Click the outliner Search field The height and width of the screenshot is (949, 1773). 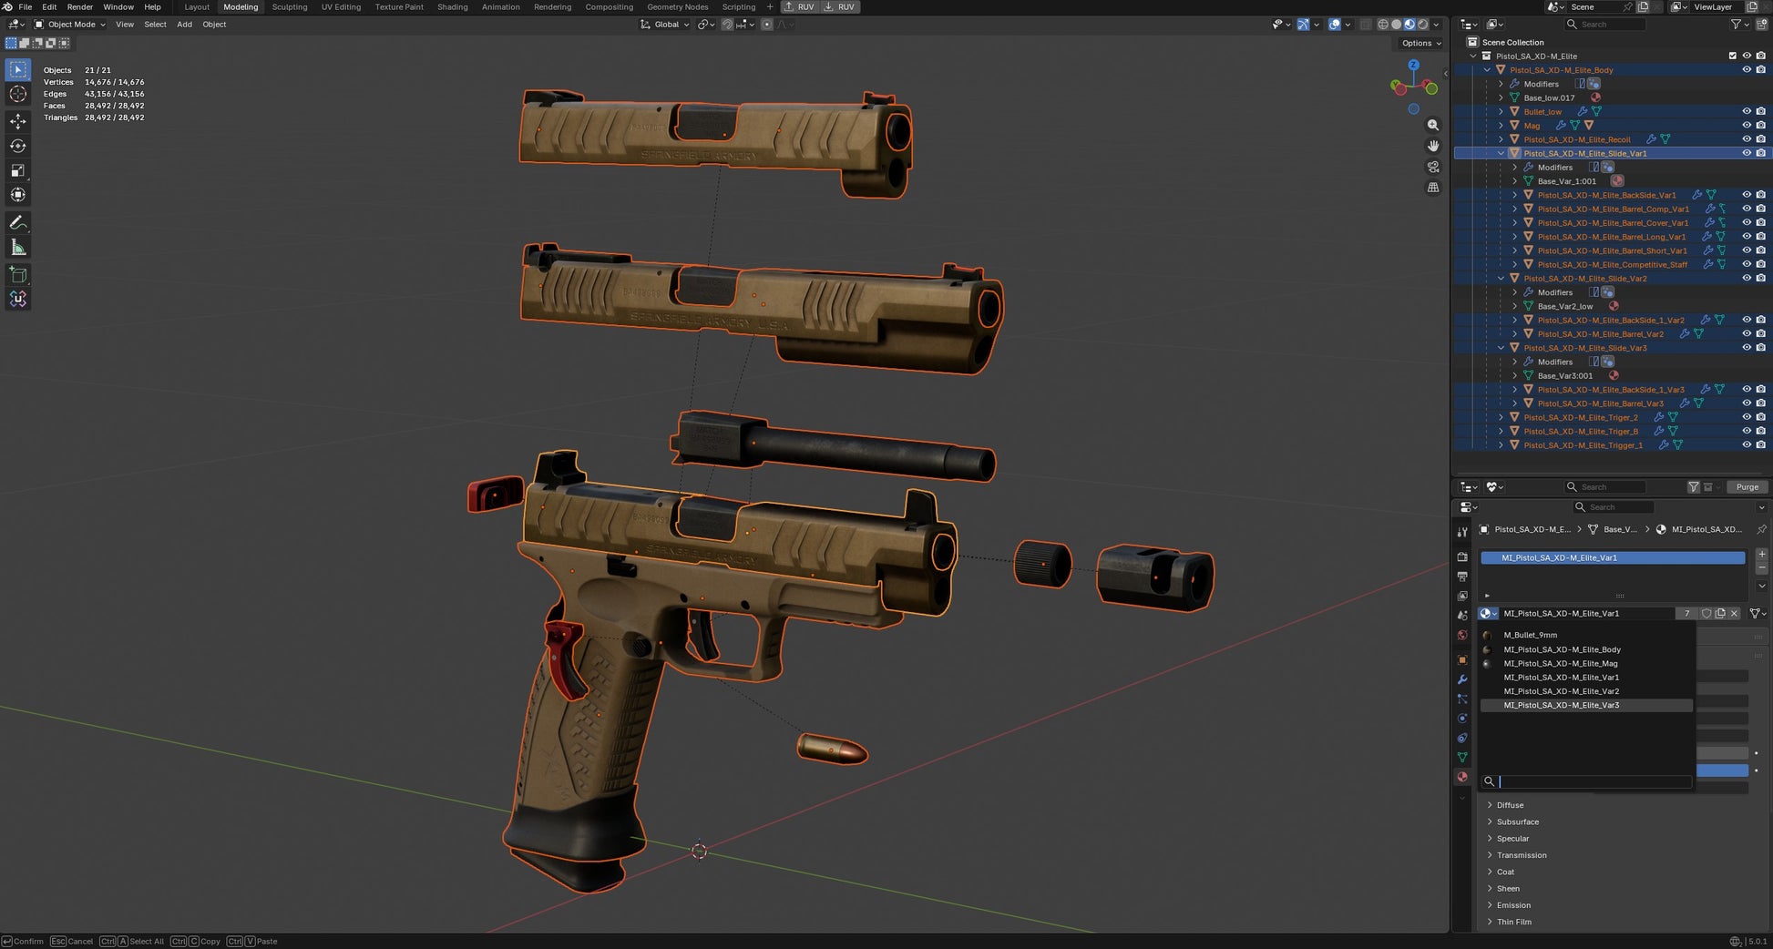click(1604, 25)
